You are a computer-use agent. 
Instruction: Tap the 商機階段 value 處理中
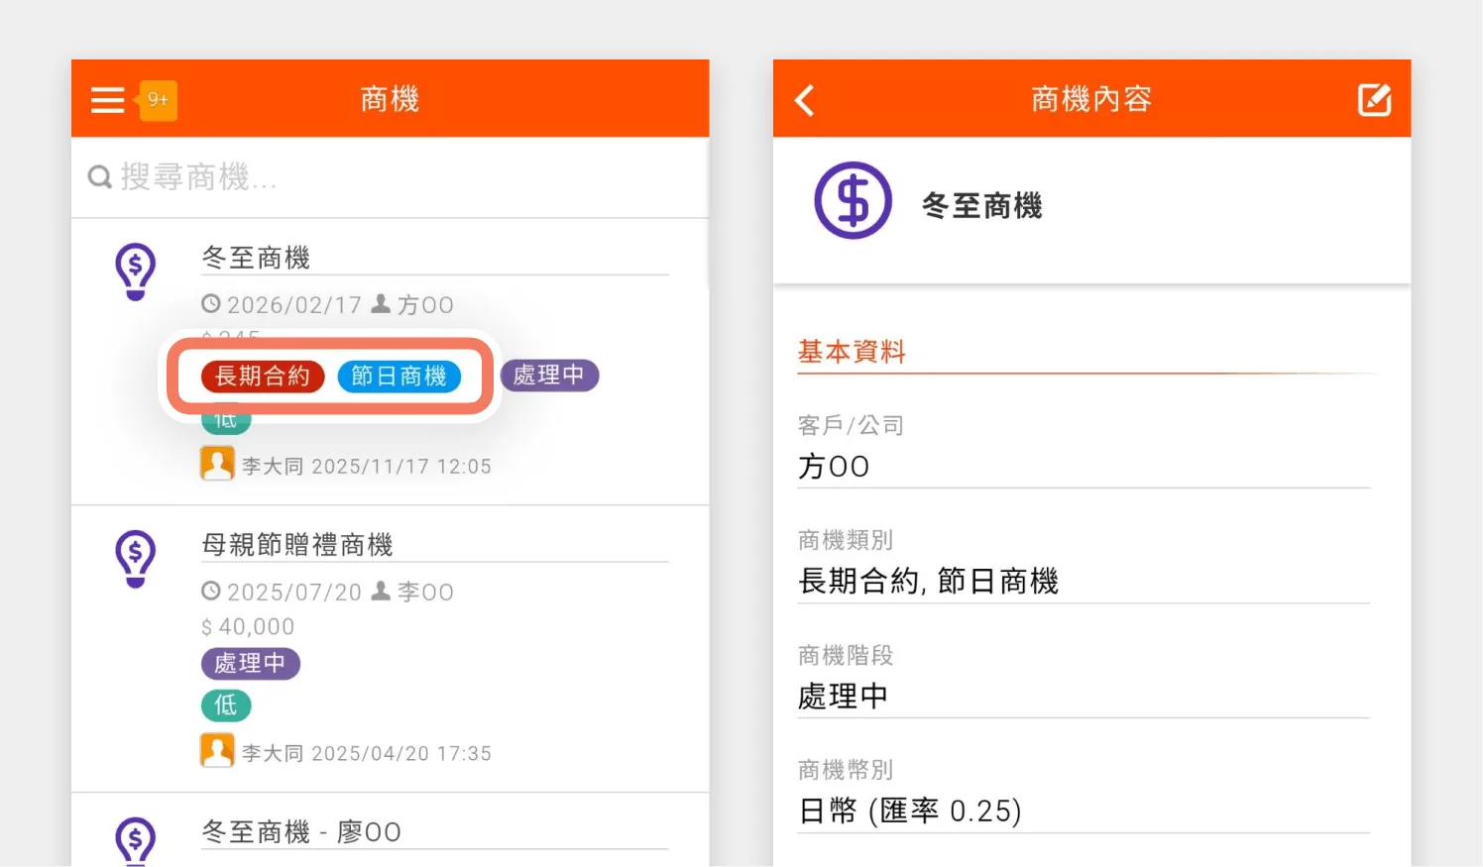[x=843, y=697]
